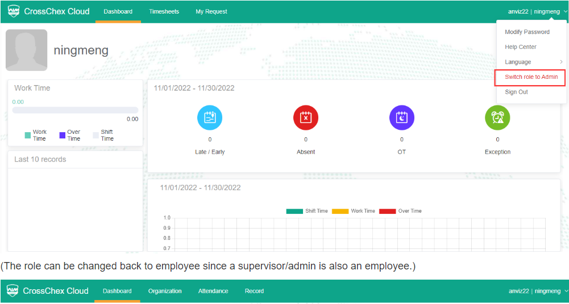Open the bottom bar ningmeng account dropdown
569x304 pixels.
[x=537, y=291]
